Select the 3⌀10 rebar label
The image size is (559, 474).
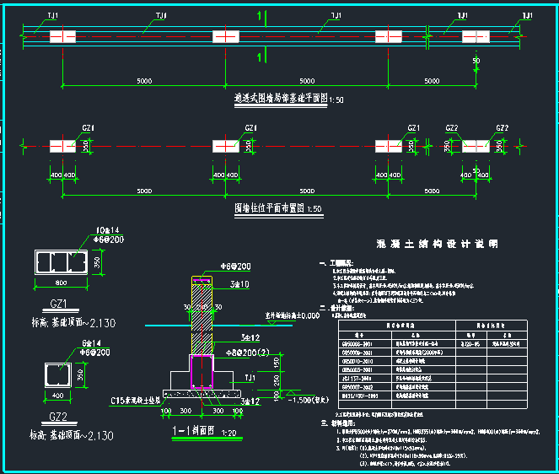pyautogui.click(x=239, y=284)
